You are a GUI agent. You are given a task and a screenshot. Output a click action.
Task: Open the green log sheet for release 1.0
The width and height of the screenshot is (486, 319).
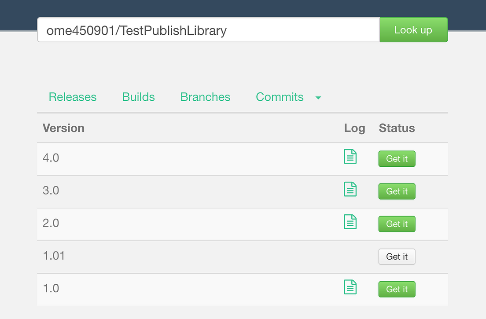click(x=350, y=287)
